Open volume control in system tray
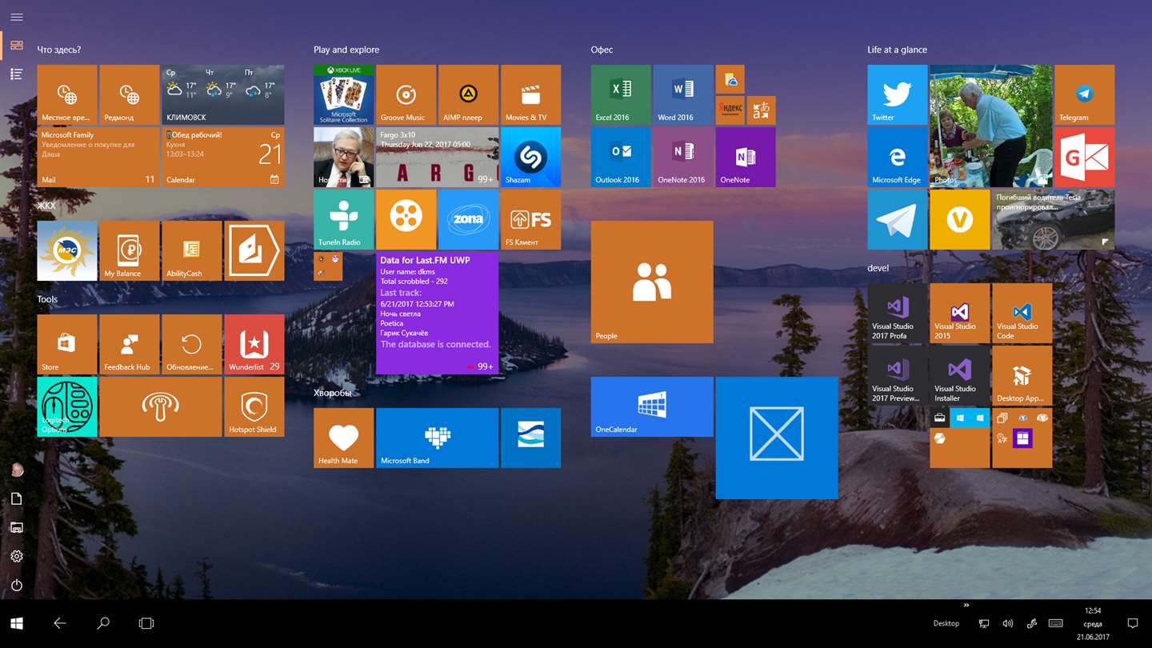 coord(1008,623)
